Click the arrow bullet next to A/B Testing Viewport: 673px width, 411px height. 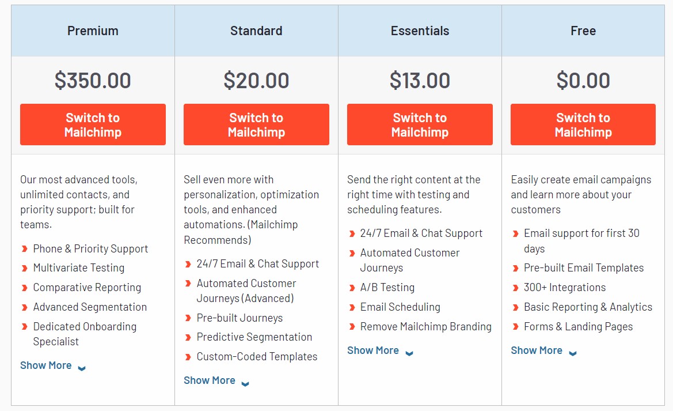coord(353,287)
